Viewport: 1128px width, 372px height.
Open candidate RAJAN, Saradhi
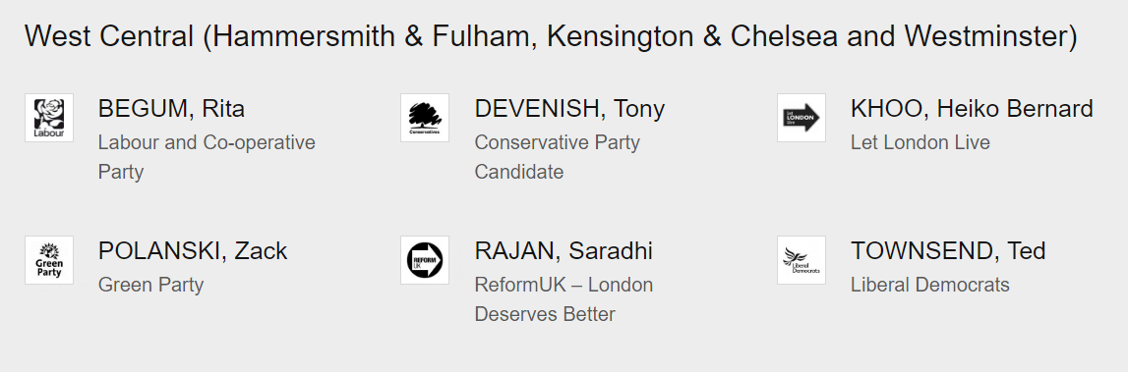[x=564, y=251]
